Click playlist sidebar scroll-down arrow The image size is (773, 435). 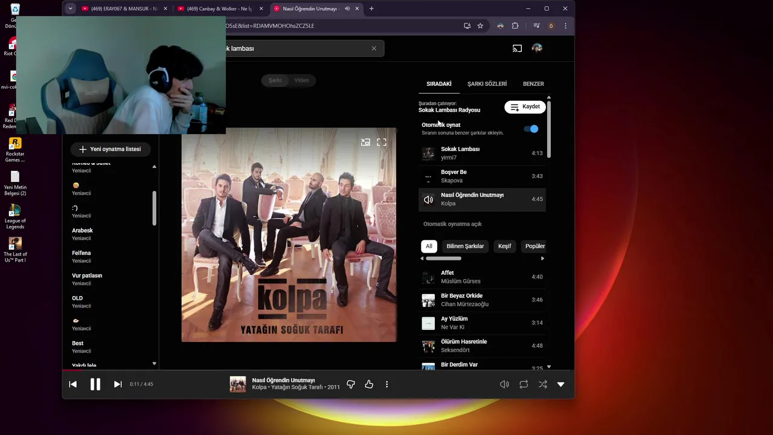154,364
